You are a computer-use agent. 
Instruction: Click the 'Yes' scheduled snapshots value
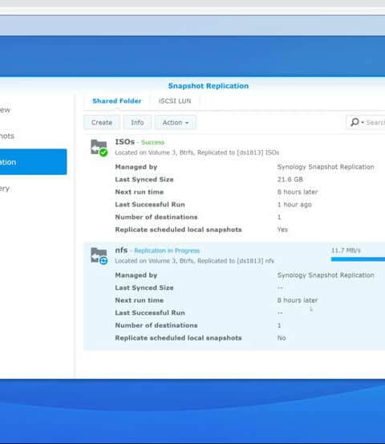click(x=282, y=230)
